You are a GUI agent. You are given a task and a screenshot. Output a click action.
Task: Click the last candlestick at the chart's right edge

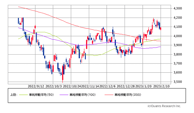pyautogui.click(x=161, y=28)
